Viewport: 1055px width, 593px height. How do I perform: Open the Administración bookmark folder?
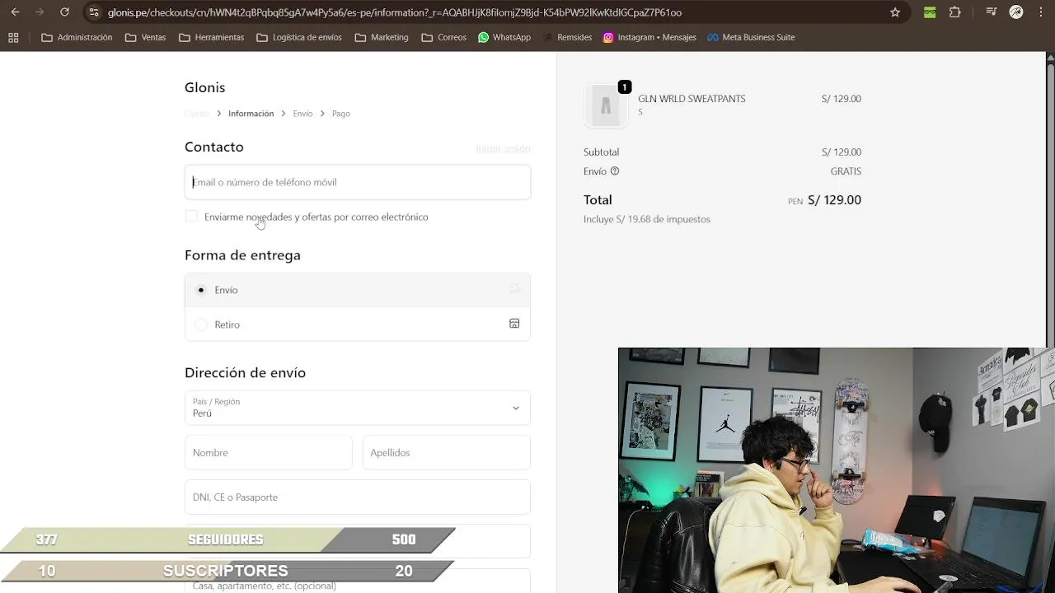[x=77, y=37]
